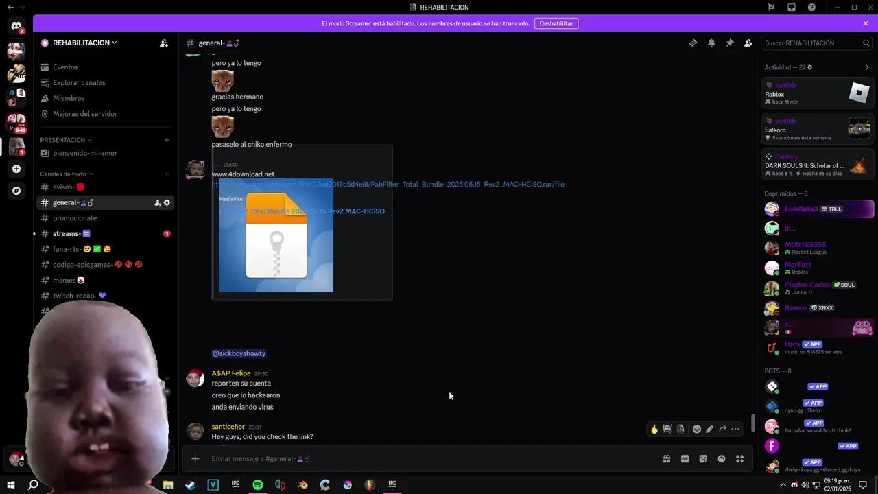Image resolution: width=878 pixels, height=494 pixels.
Task: Open Miembros list
Action: point(105,98)
